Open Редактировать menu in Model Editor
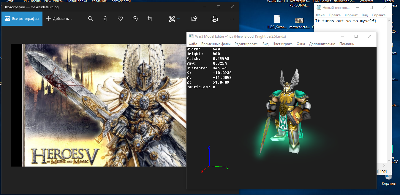This screenshot has width=400, height=195. pyautogui.click(x=246, y=44)
